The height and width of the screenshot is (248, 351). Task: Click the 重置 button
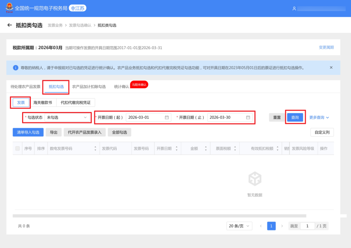click(277, 117)
